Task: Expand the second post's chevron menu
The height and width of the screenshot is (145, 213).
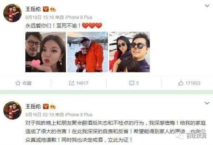Action: point(207,103)
